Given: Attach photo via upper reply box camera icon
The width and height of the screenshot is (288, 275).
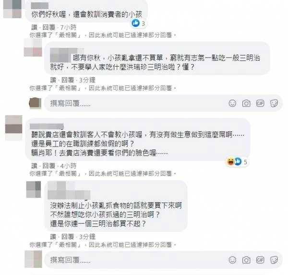Looking at the screenshot, I should pyautogui.click(x=246, y=103).
